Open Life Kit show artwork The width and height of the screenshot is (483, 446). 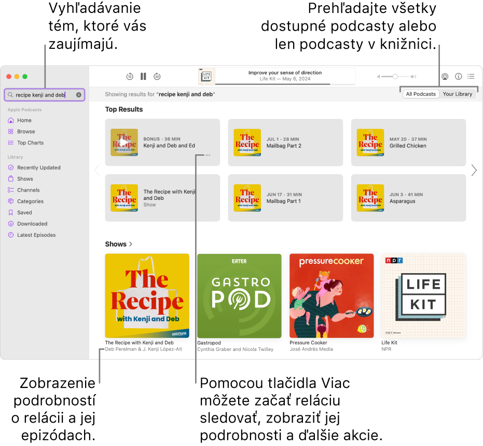coord(423,296)
